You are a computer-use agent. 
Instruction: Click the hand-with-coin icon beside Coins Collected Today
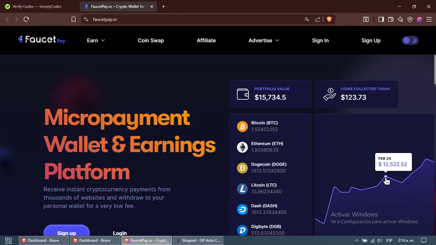[x=329, y=94]
